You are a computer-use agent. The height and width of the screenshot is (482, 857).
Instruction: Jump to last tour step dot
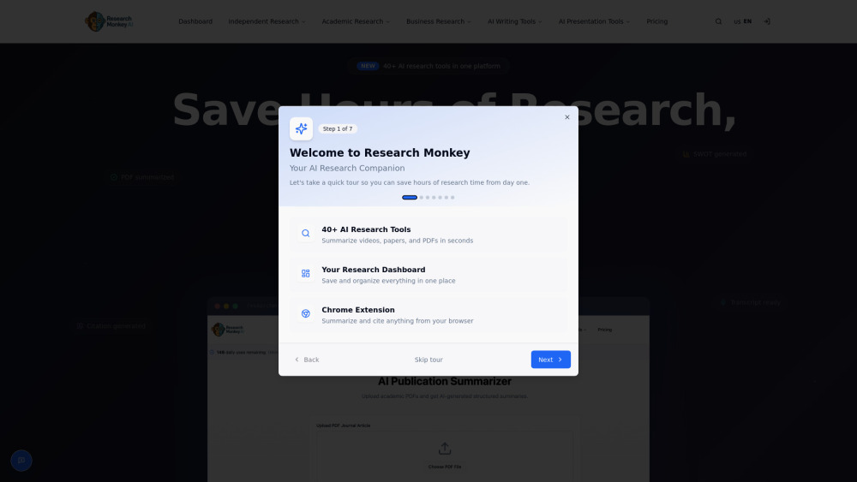452,198
